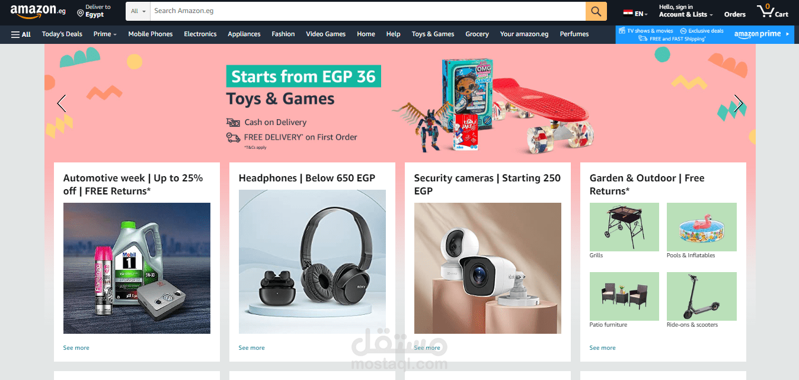Click the Ride-ons & scooters thumbnail

coord(702,296)
